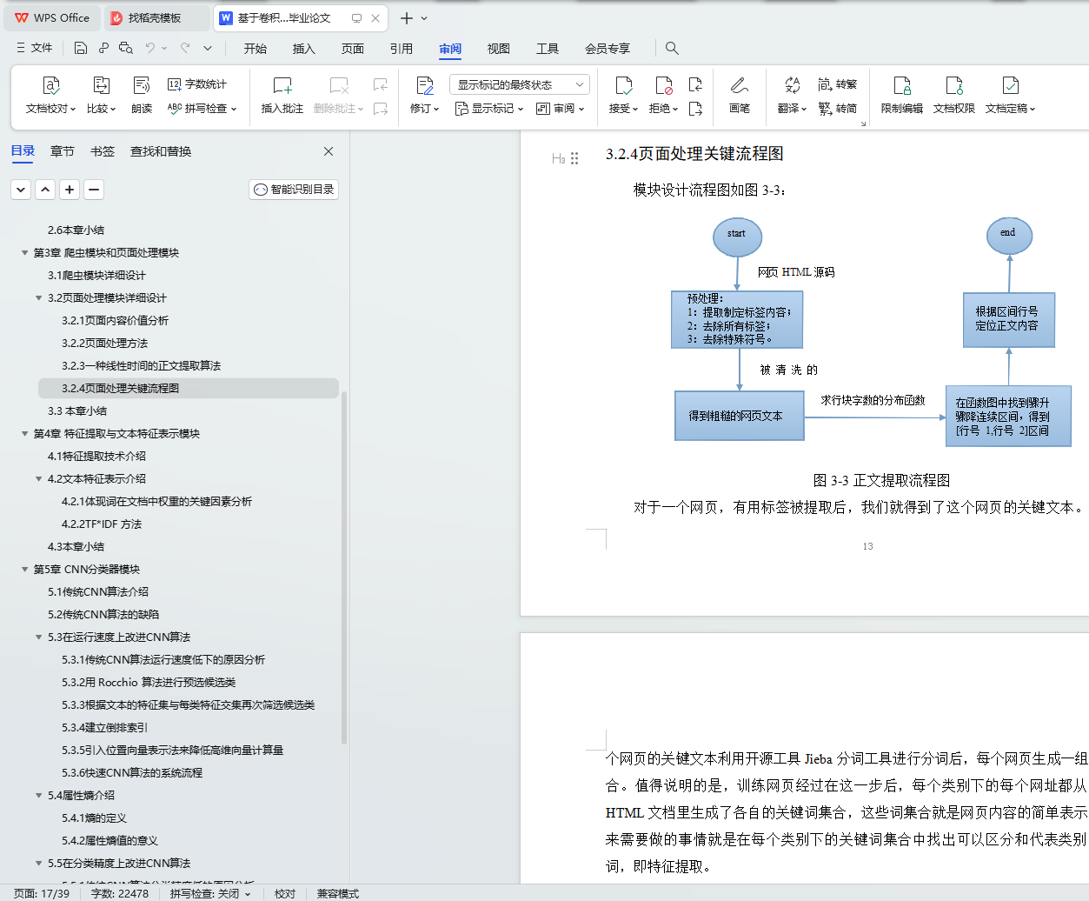
Task: Collapse the 3.2页面处理模块详细设计 node
Action: (38, 298)
